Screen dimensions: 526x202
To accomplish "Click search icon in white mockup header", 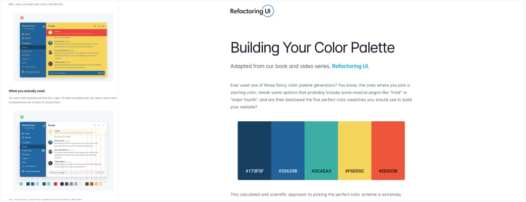I will (x=94, y=125).
